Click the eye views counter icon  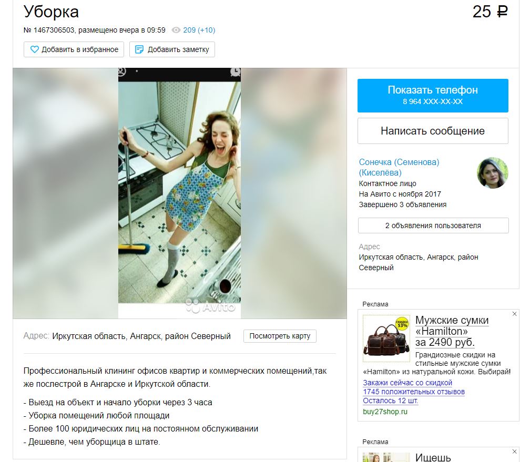[x=176, y=30]
